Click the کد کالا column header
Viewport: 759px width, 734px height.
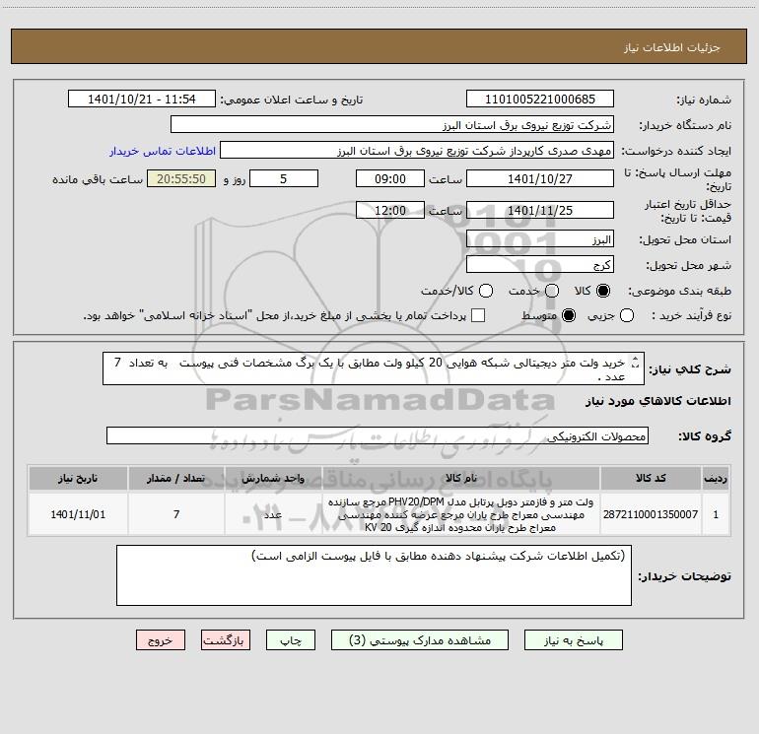(651, 478)
